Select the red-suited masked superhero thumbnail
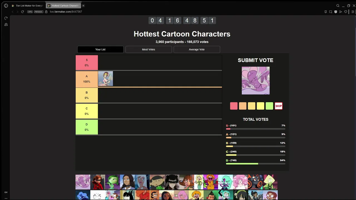The height and width of the screenshot is (200, 356). click(x=98, y=182)
